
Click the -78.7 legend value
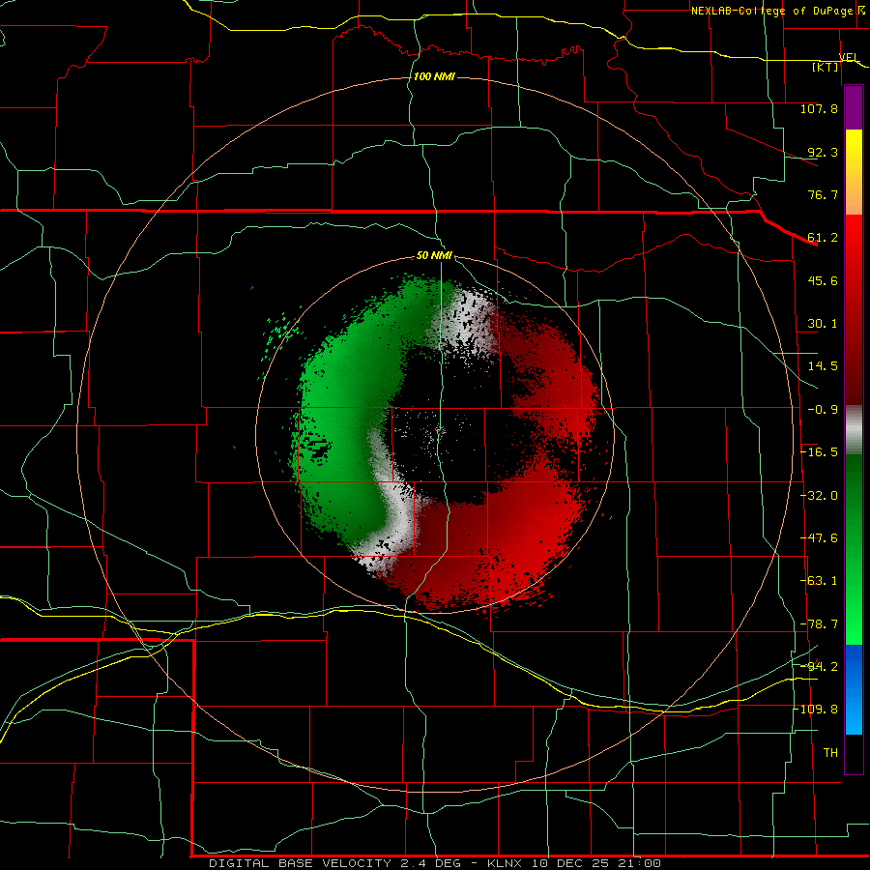[x=819, y=624]
